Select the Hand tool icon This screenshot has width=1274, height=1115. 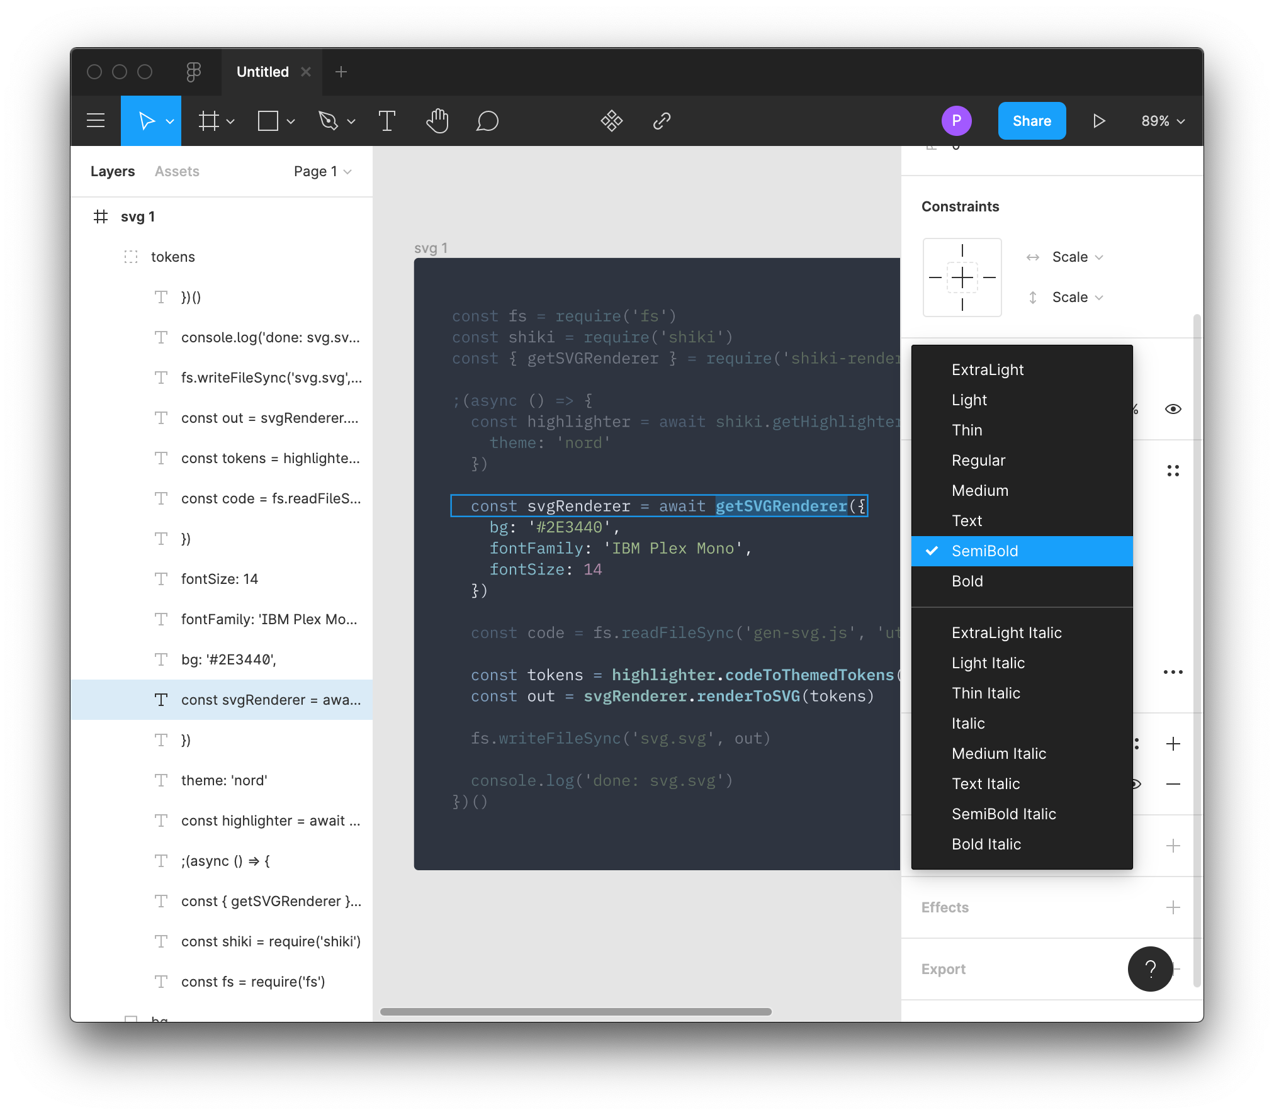[x=437, y=120]
